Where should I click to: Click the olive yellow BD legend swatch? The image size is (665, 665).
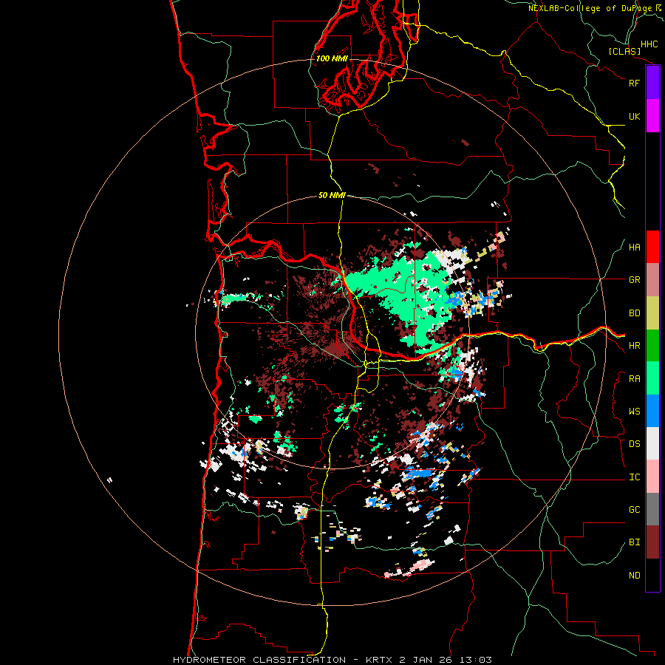click(652, 313)
